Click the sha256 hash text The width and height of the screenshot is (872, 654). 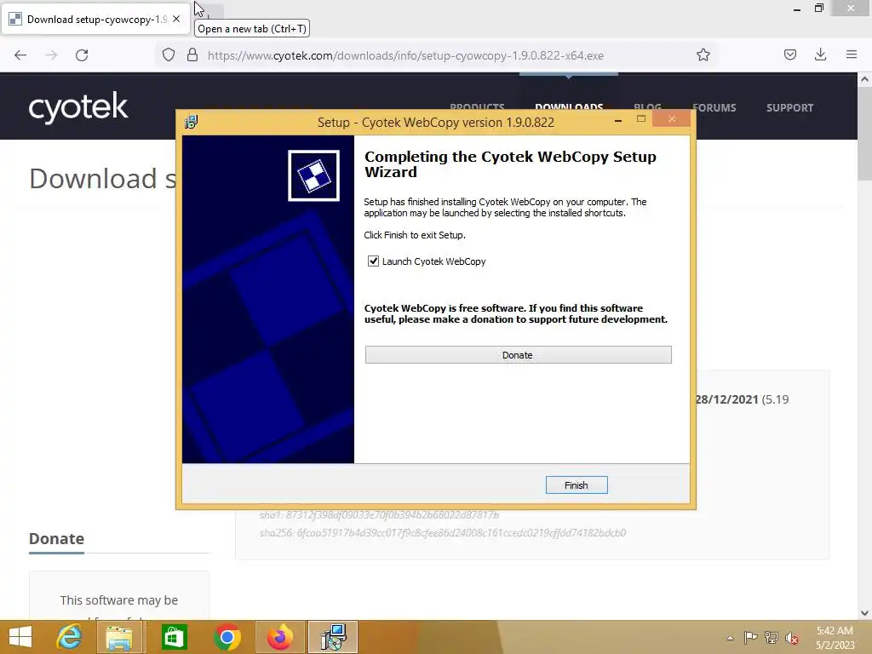pos(443,533)
